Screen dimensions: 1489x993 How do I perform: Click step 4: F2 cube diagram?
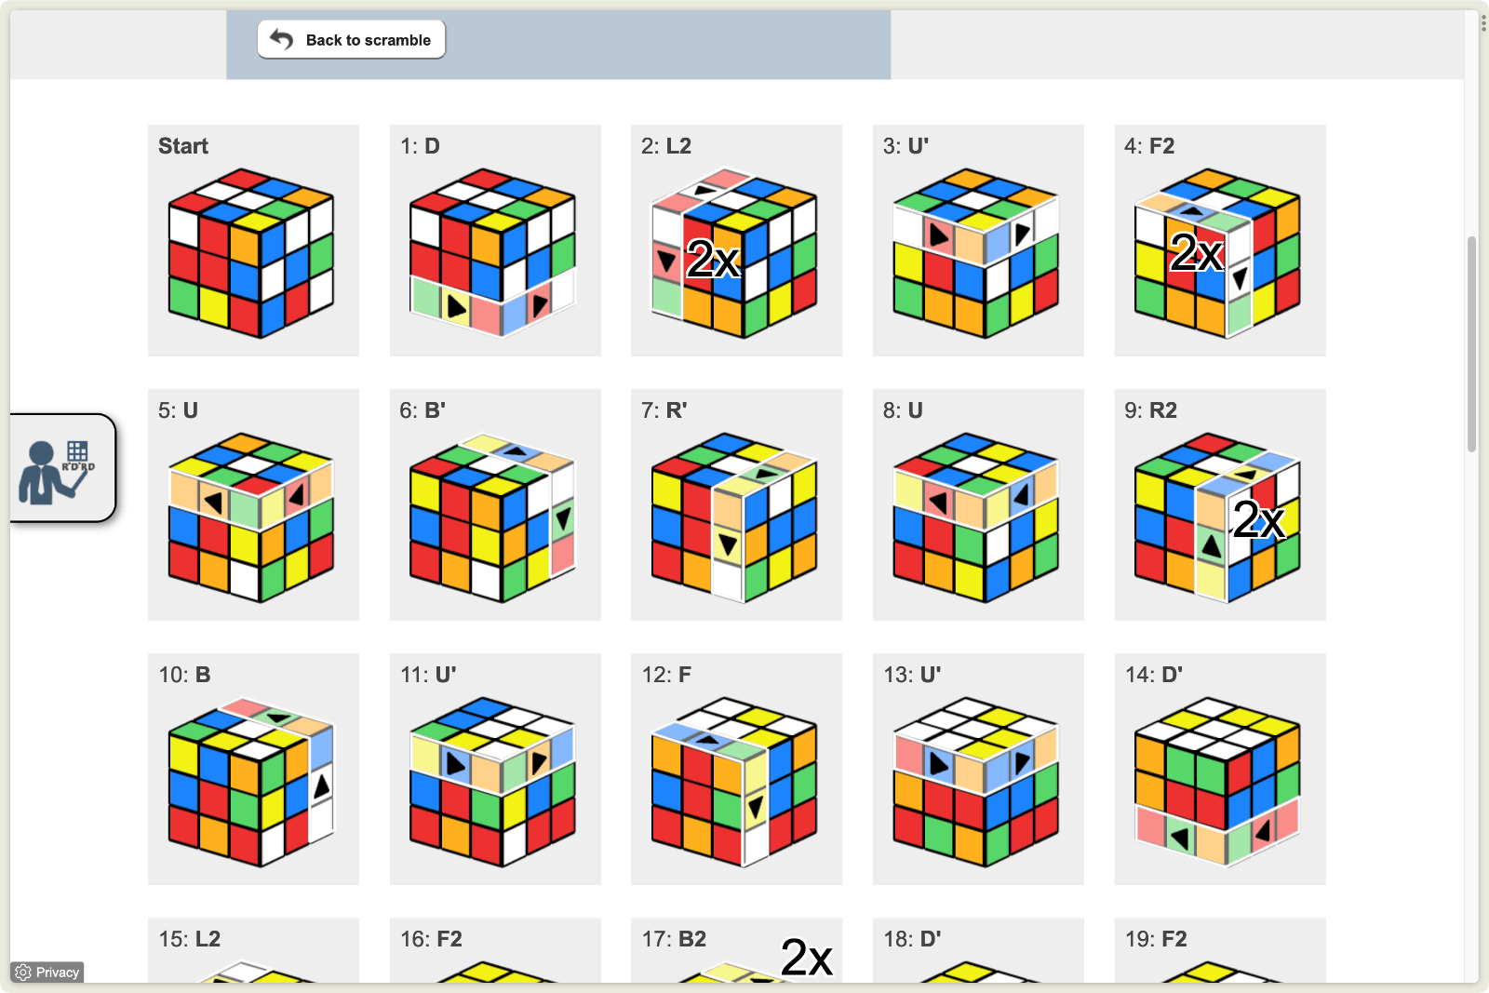coord(1218,252)
